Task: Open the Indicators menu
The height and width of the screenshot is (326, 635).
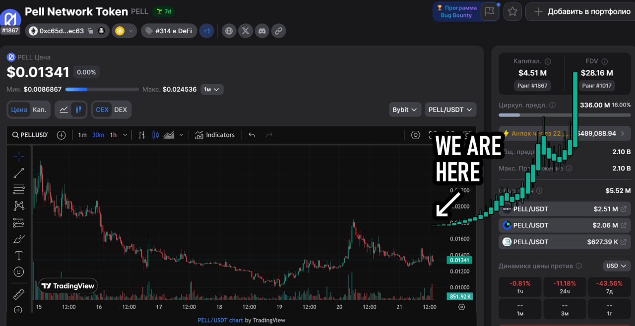Action: (215, 135)
